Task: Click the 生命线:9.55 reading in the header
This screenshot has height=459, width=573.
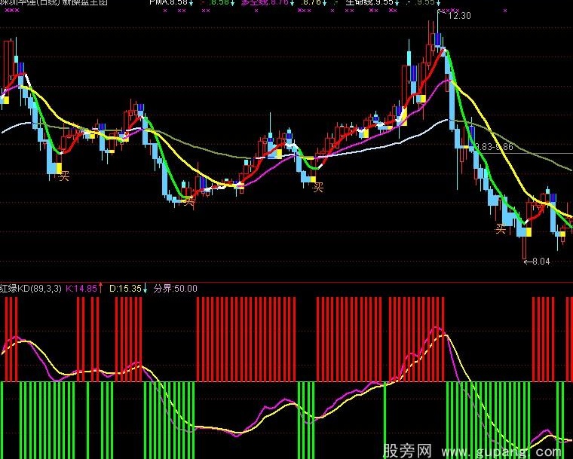Action: click(x=369, y=2)
